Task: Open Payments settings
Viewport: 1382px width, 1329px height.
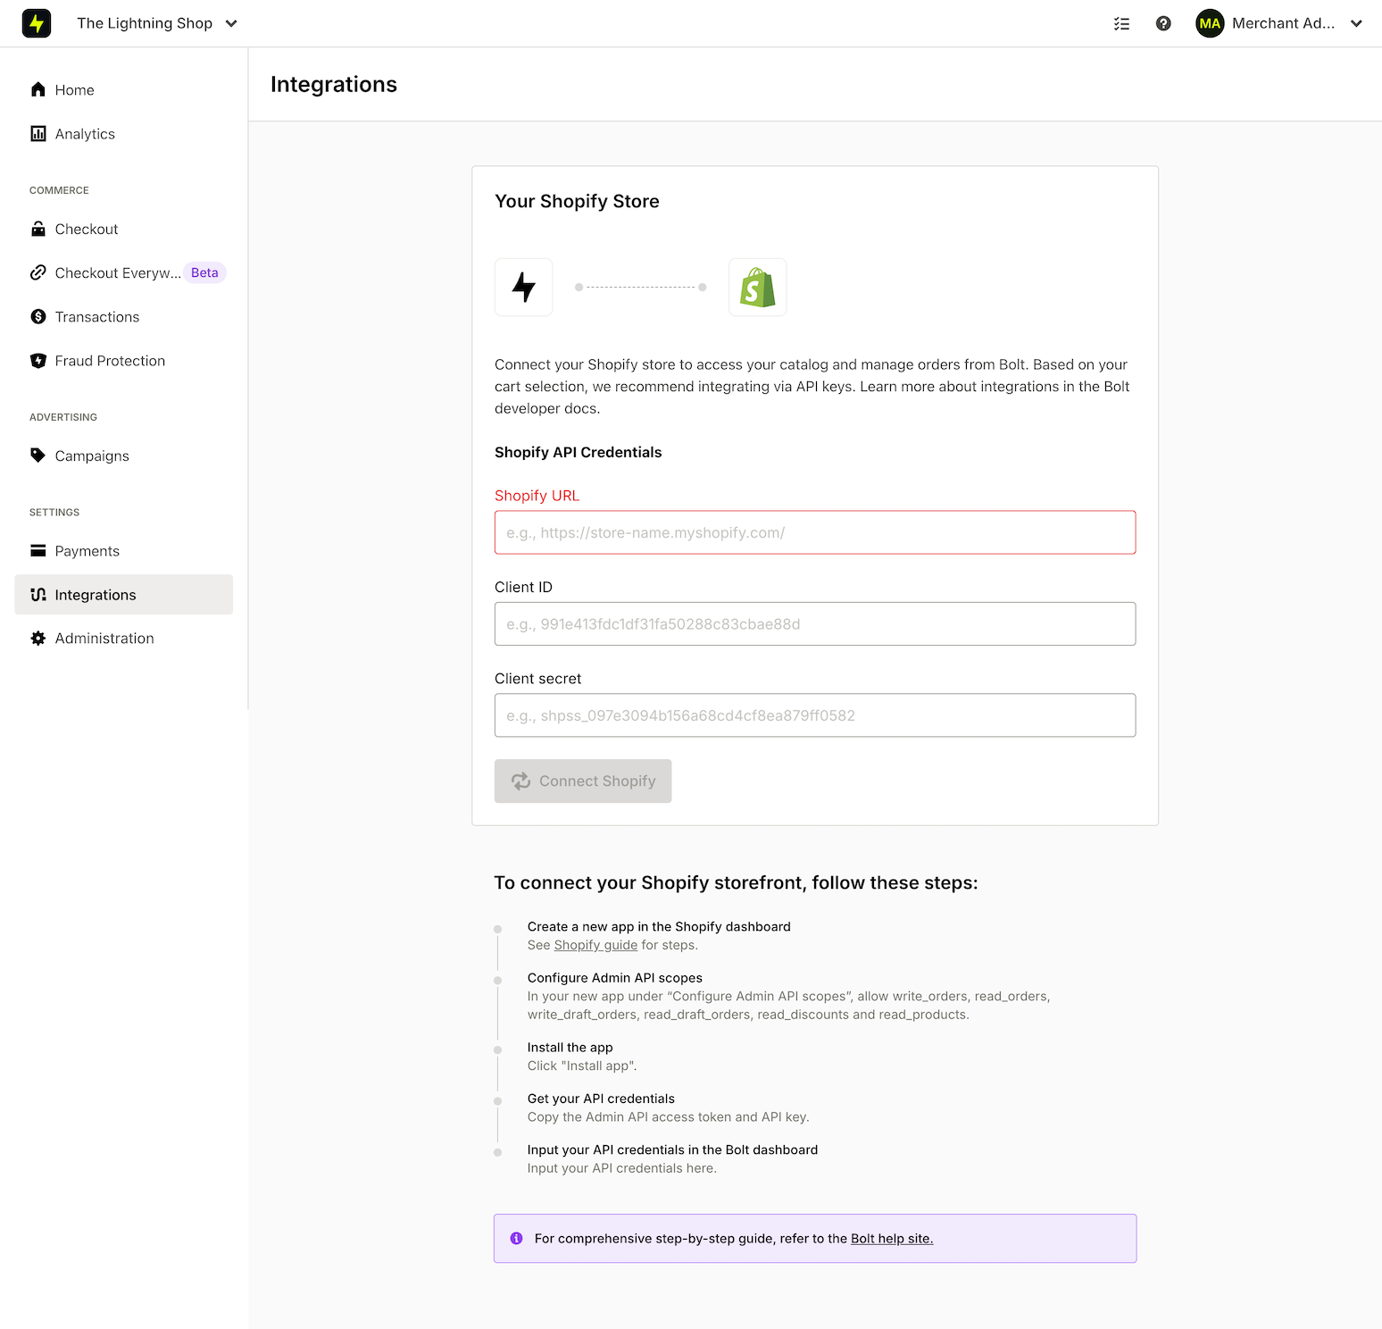Action: tap(124, 551)
